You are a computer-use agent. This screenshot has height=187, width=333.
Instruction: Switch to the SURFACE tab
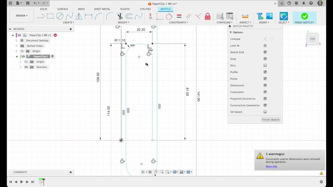point(62,9)
